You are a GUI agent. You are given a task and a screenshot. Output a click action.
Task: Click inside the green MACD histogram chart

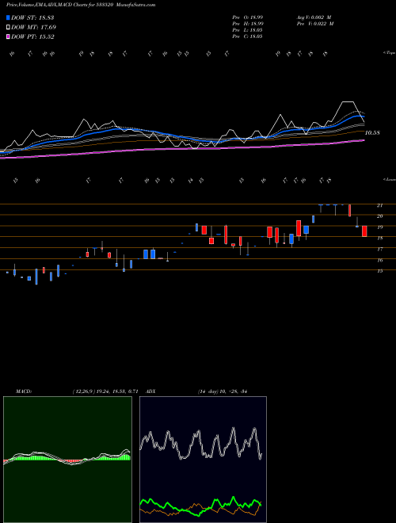click(x=67, y=460)
